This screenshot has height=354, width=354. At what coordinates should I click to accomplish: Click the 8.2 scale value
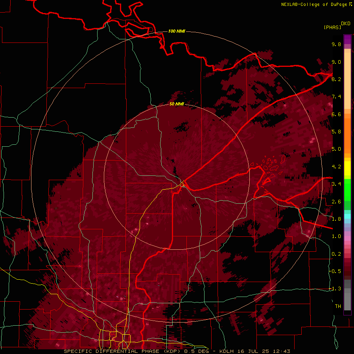336,79
